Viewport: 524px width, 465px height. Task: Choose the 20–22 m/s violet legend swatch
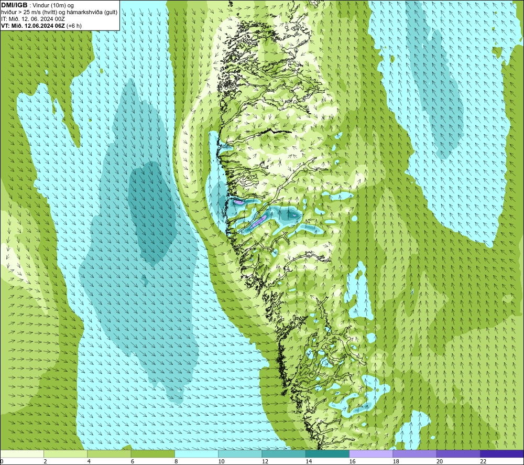pos(458,454)
